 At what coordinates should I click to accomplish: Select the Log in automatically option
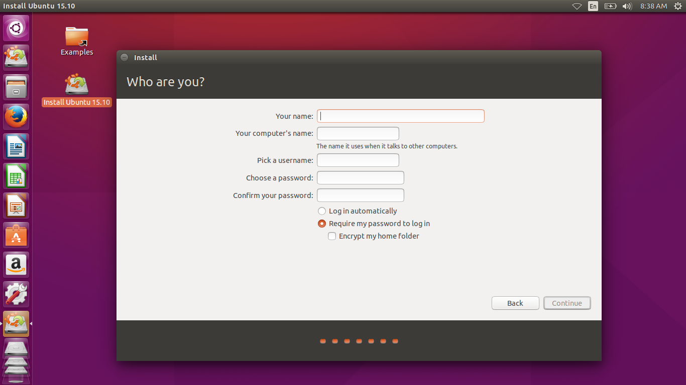tap(321, 211)
